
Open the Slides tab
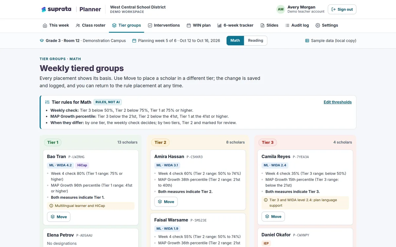(269, 25)
